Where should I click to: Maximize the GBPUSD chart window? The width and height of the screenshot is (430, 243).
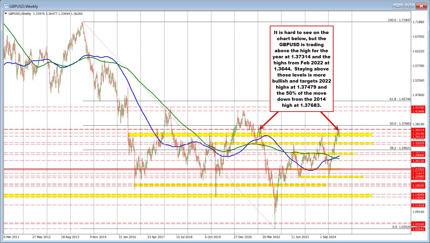[x=409, y=6]
